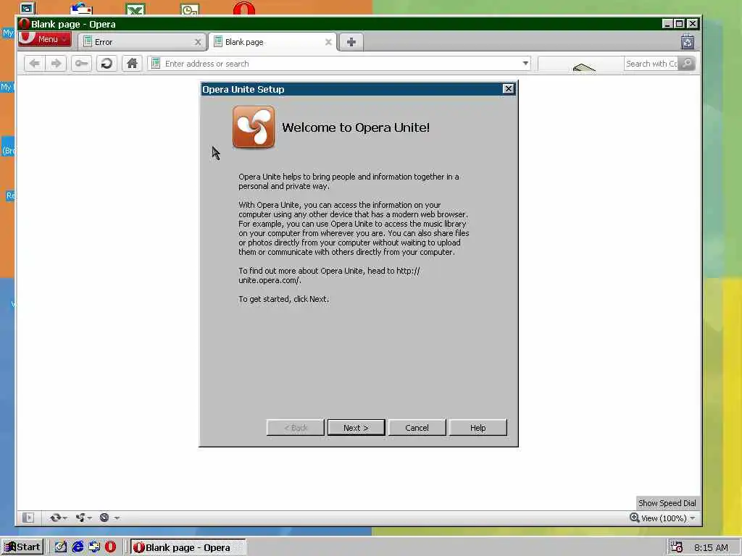Expand the address bar history dropdown
Viewport: 742px width, 556px height.
525,64
